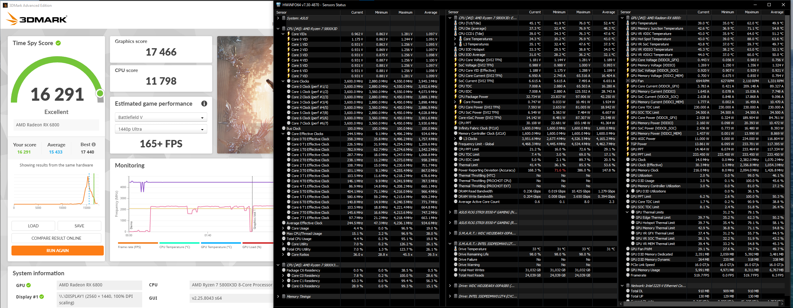Expand the Core Usage node
Screen dimensions: 793x308
point(283,228)
